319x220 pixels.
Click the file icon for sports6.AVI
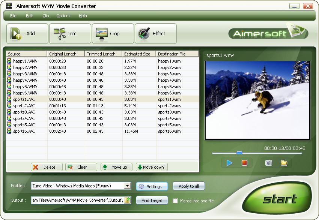9,131
